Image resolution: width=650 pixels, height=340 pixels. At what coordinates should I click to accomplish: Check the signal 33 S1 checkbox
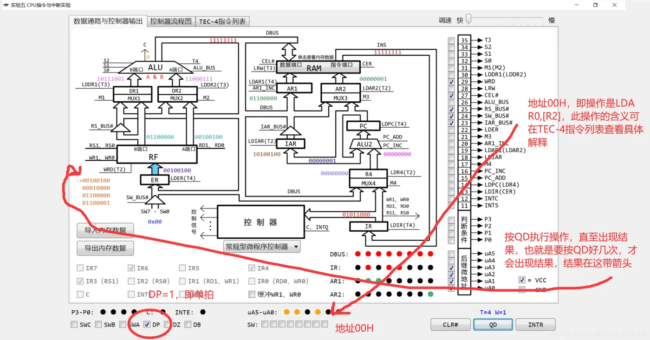click(x=451, y=54)
